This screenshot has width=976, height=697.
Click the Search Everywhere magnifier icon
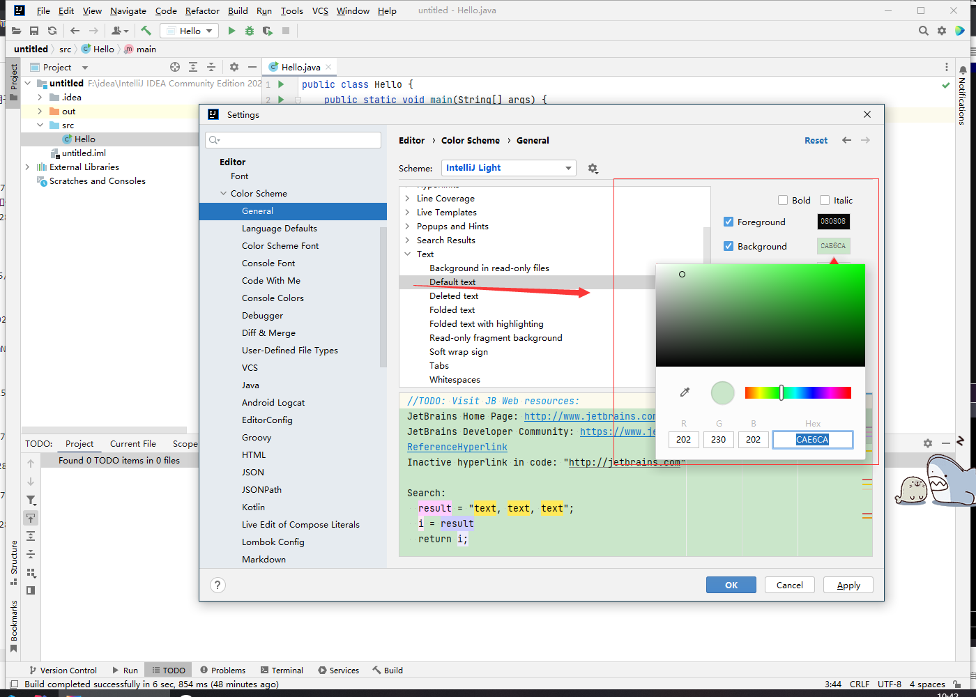[923, 31]
